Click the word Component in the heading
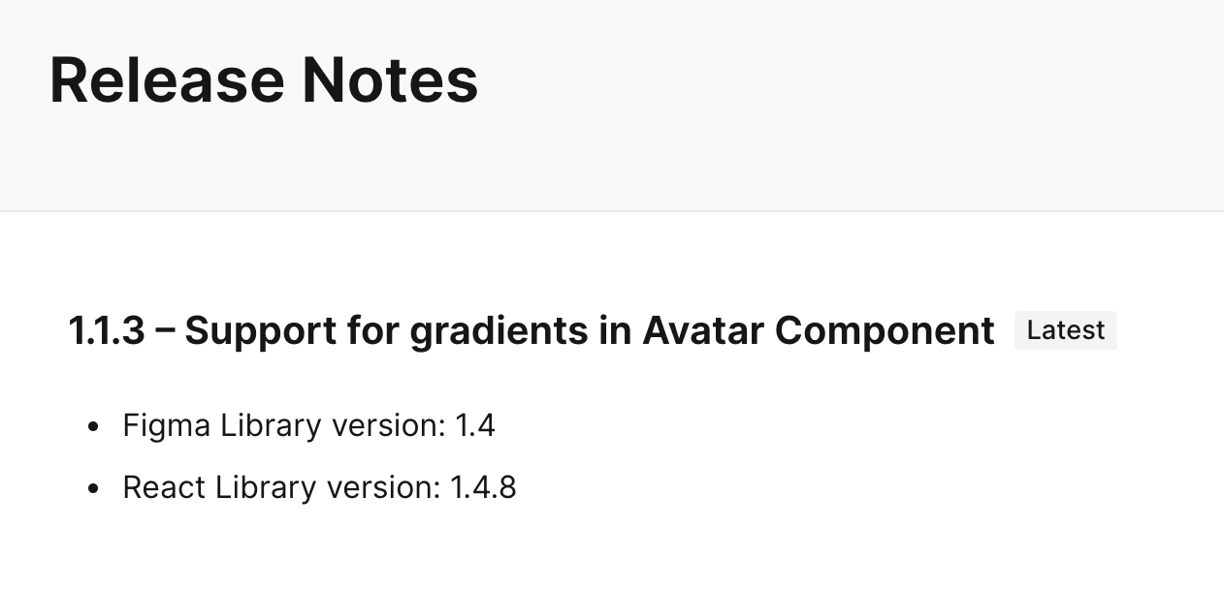This screenshot has width=1224, height=589. 886,332
